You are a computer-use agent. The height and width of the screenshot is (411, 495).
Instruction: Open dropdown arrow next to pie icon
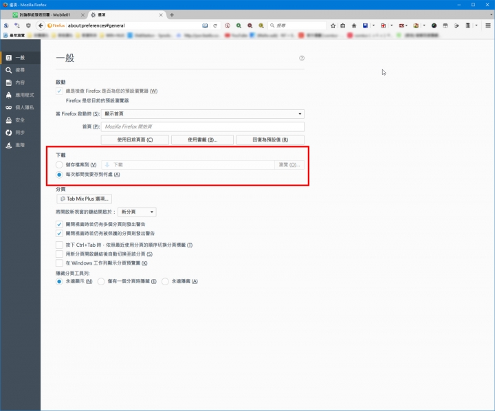(424, 25)
